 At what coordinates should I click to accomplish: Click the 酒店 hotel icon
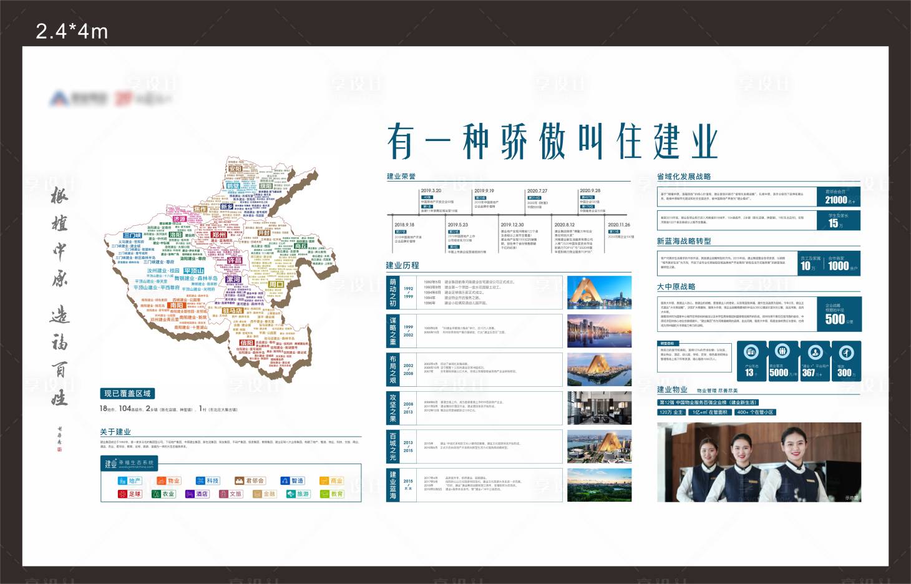(x=197, y=494)
